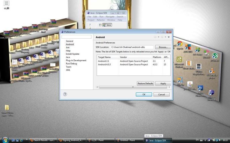Open the Preferences help question mark icon

(x=65, y=94)
